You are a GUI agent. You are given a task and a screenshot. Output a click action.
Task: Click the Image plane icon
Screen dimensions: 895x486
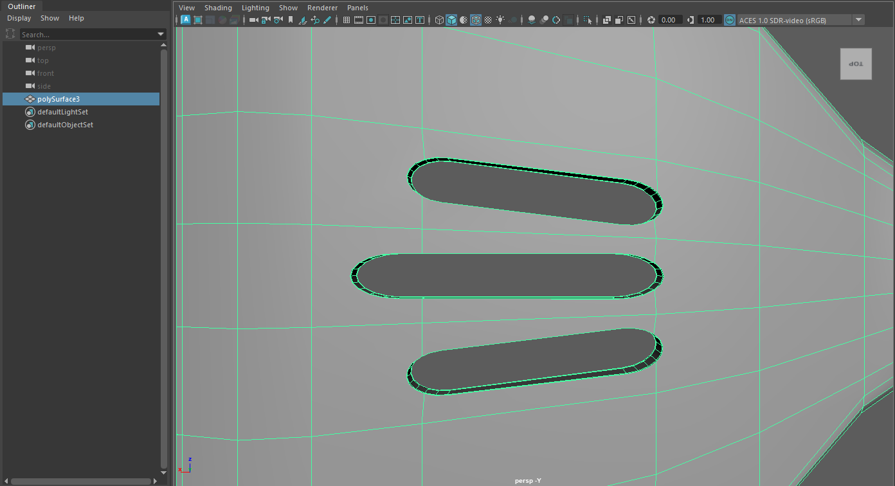[303, 20]
